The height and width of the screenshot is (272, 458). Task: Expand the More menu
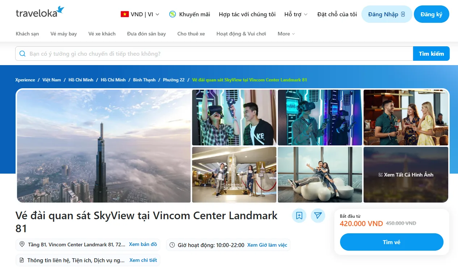286,34
